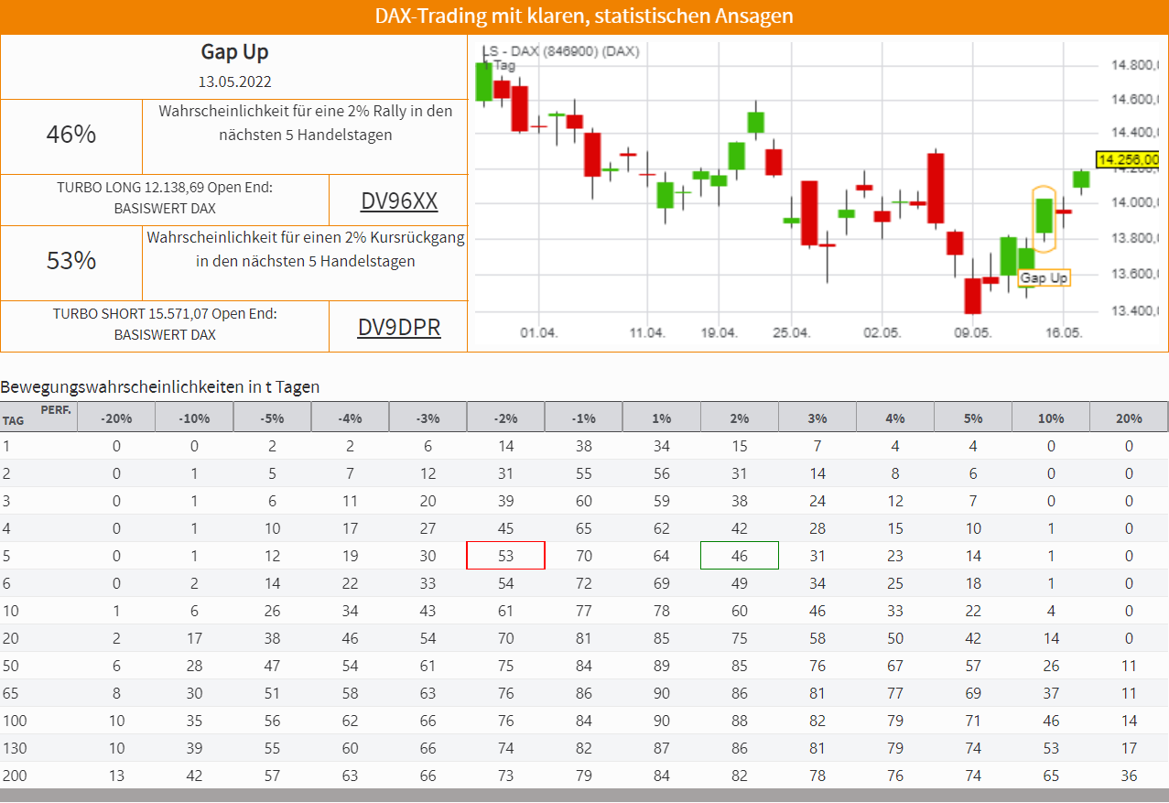Select the -2% column header

click(x=505, y=418)
